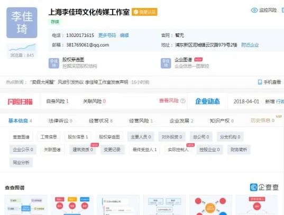Click the 分支机构 0 button
This screenshot has width=284, height=215.
pyautogui.click(x=230, y=137)
